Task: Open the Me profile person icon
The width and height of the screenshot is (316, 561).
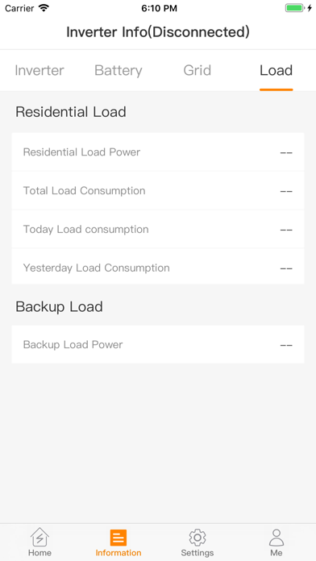Action: click(276, 538)
